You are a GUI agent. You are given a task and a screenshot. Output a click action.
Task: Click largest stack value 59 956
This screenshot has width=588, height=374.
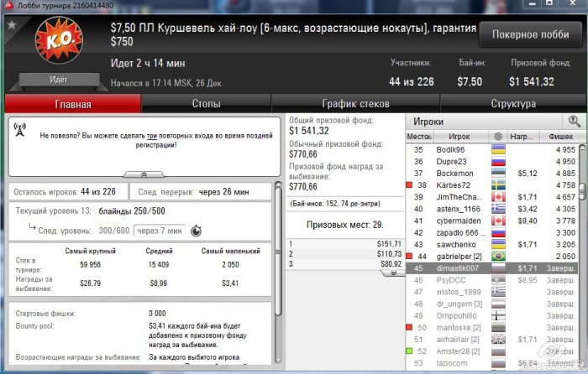pyautogui.click(x=91, y=265)
